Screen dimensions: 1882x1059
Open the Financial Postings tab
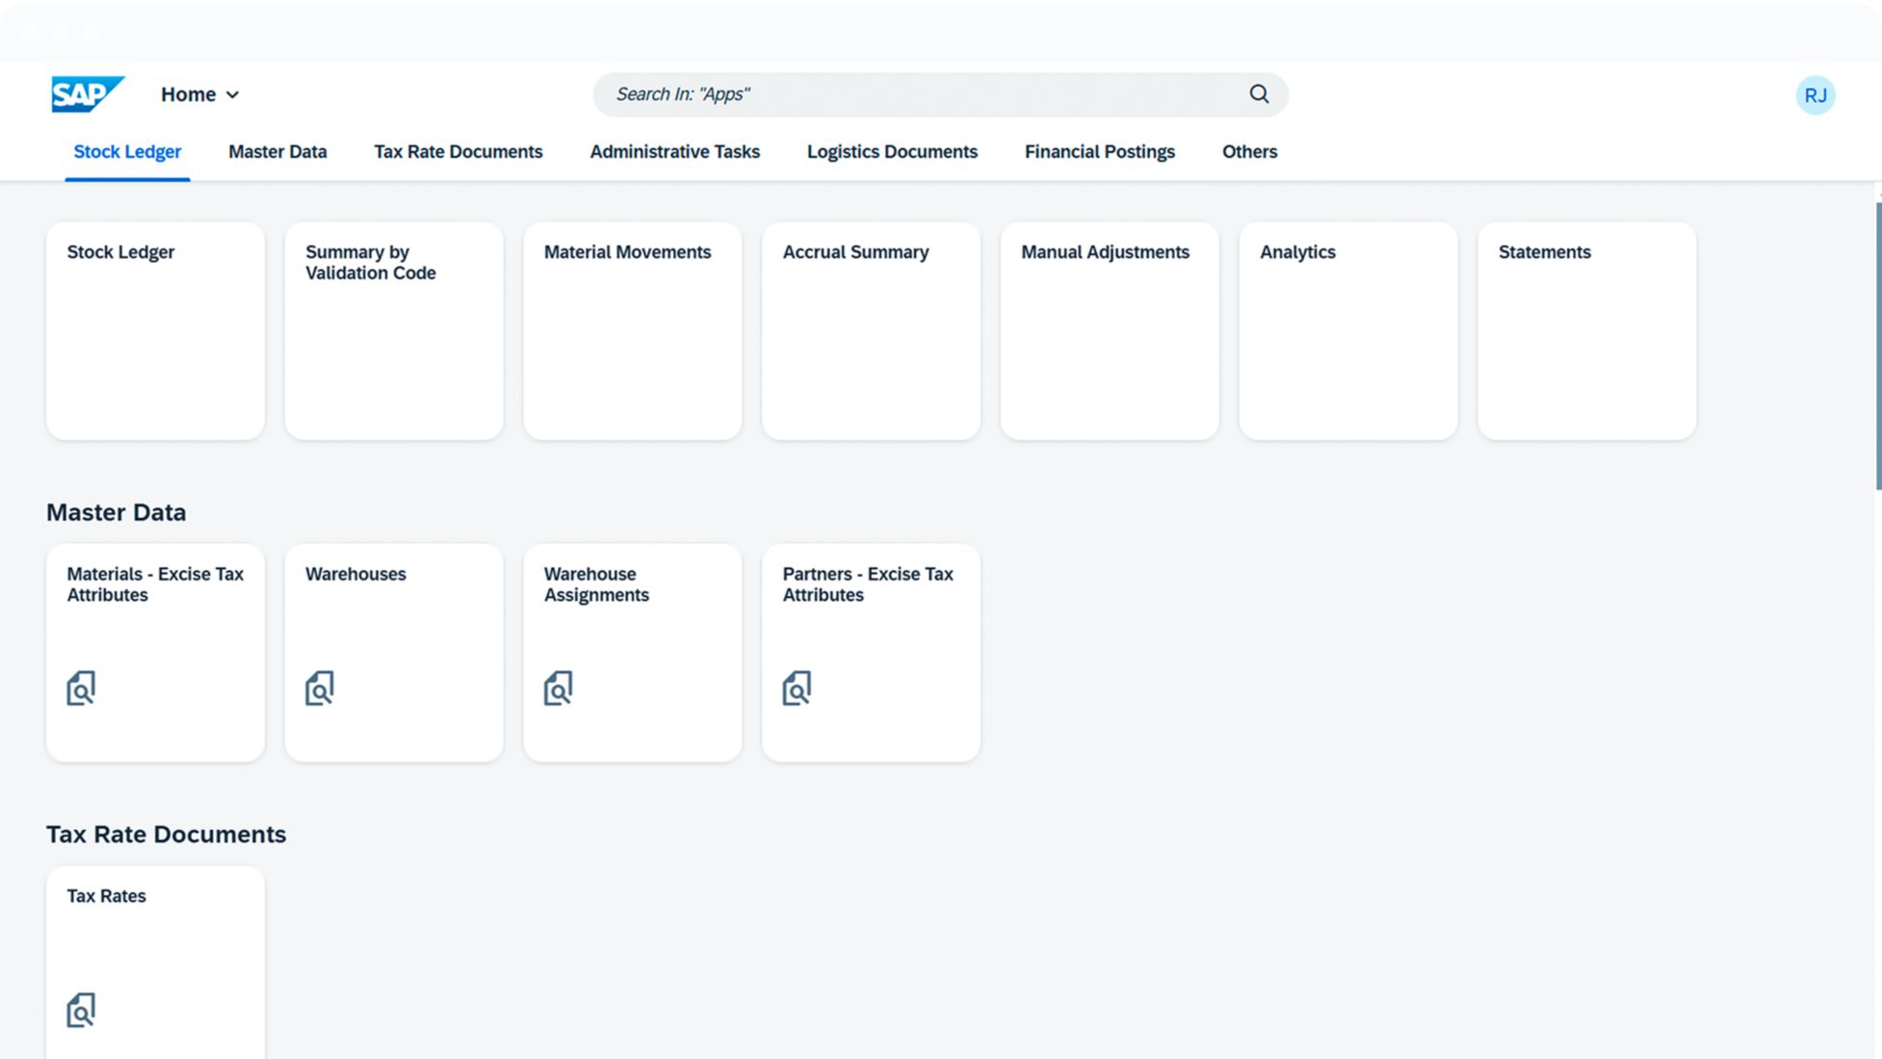pos(1099,152)
